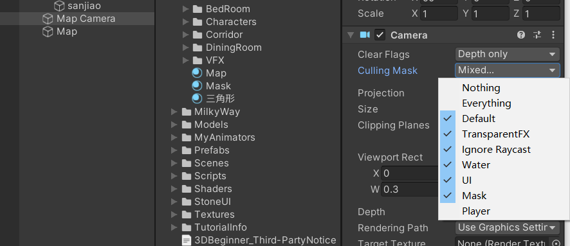This screenshot has width=570, height=246.
Task: Uncheck the UI layer
Action: click(x=504, y=180)
